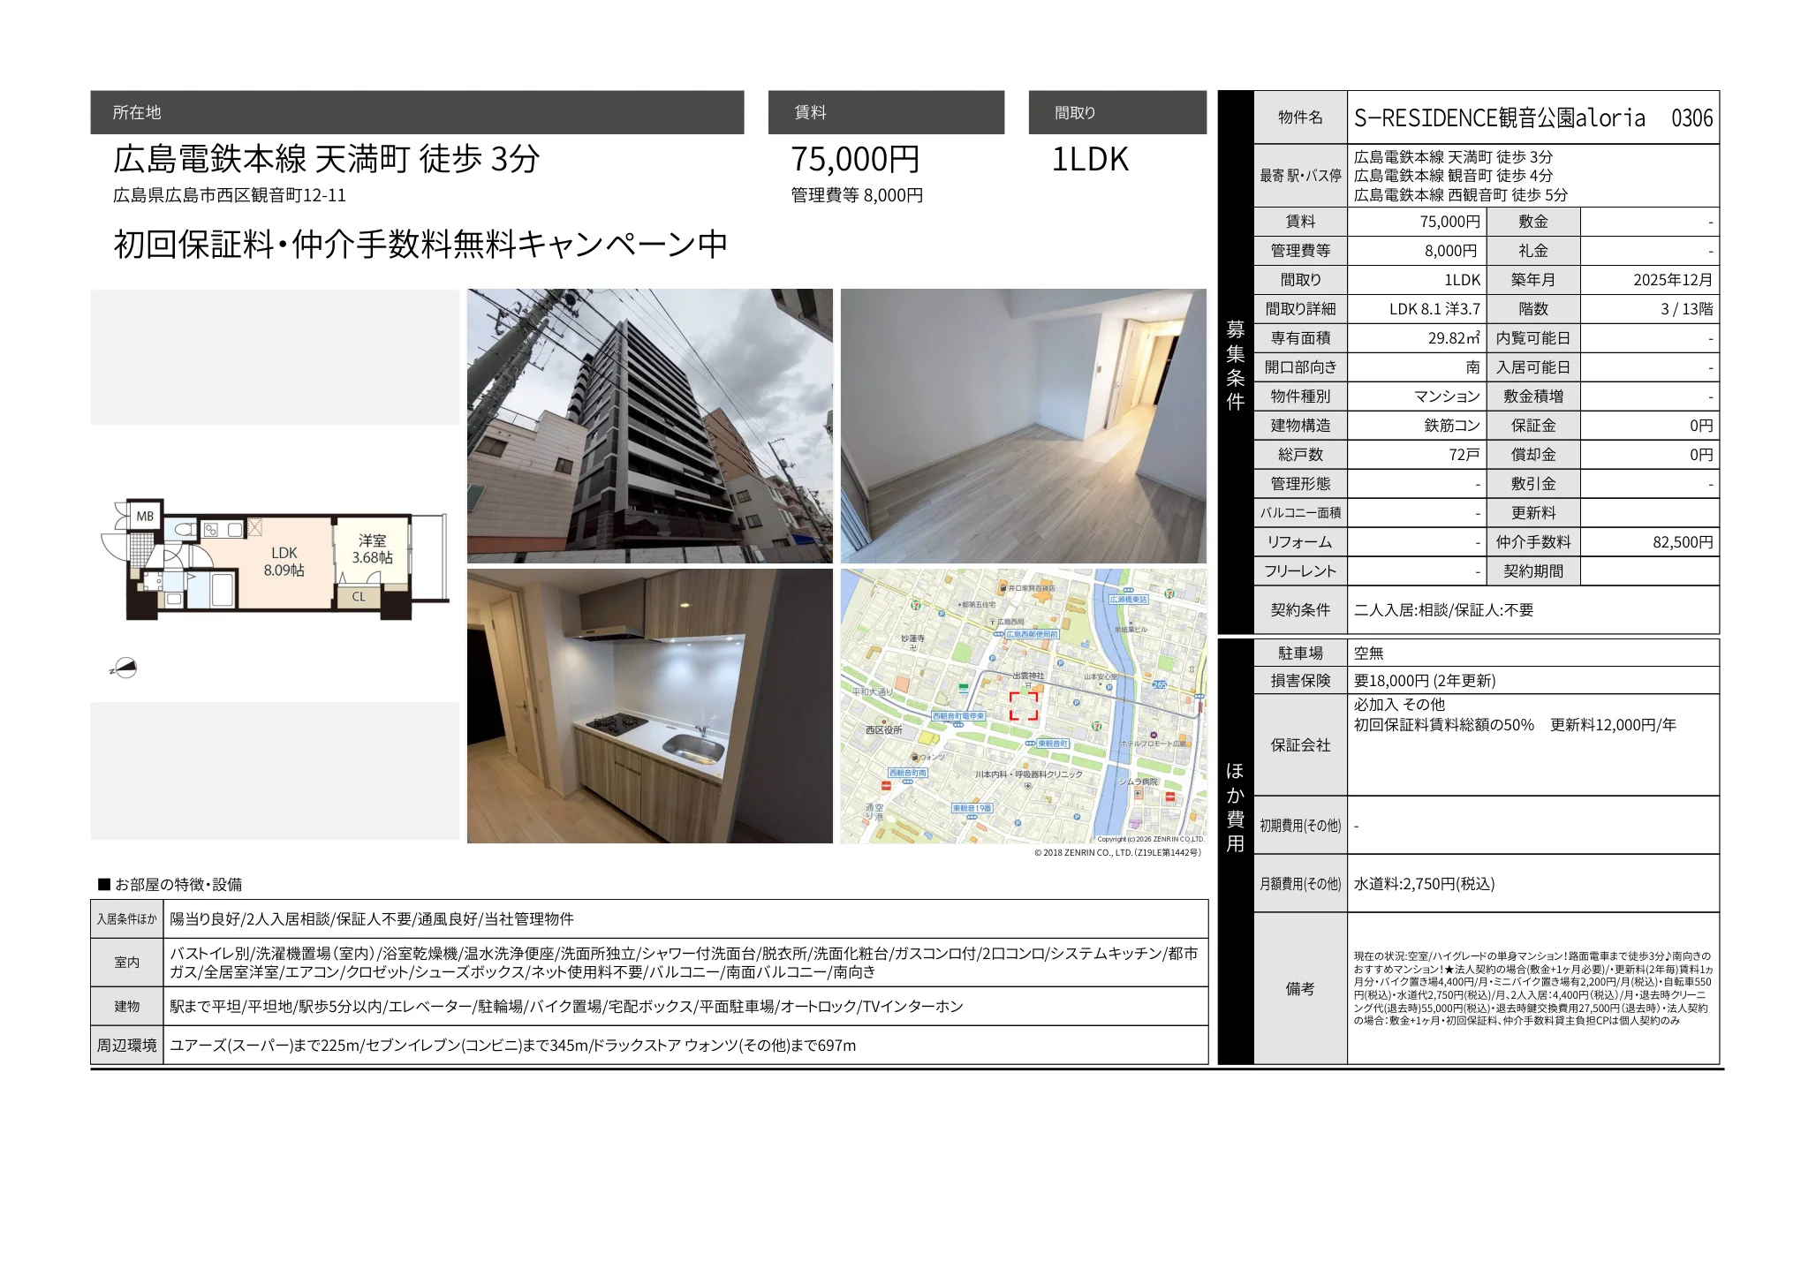Open the neighborhood map image
The image size is (1816, 1284).
coord(1023,706)
